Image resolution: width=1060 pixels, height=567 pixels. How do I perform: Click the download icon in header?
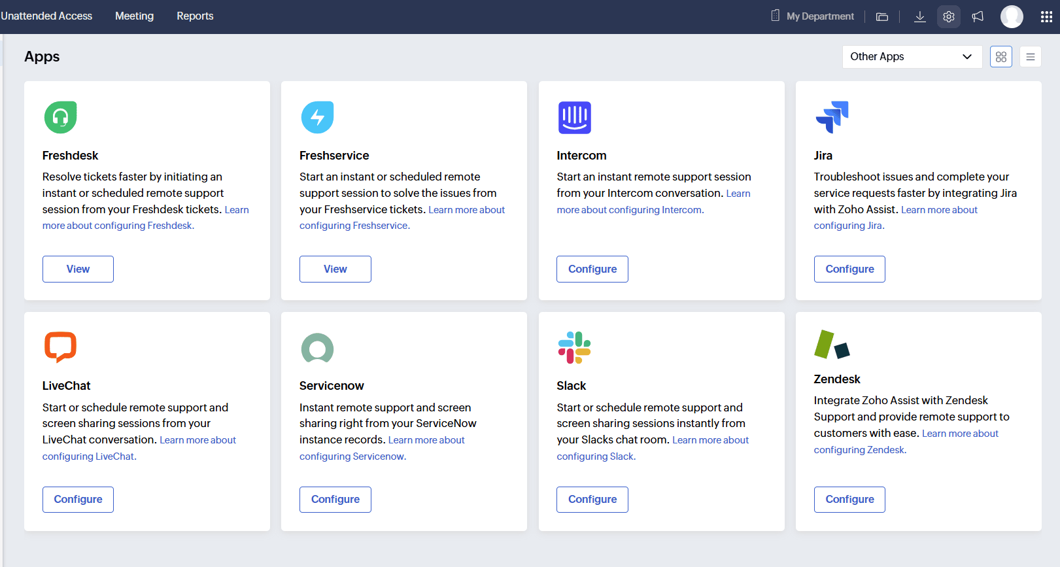(919, 16)
